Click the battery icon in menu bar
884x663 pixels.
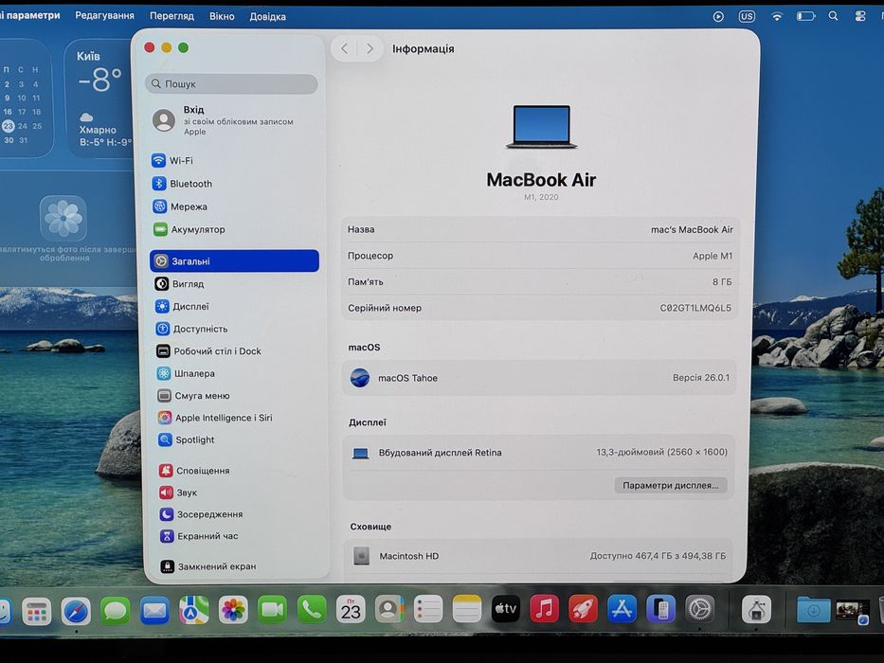pos(805,16)
